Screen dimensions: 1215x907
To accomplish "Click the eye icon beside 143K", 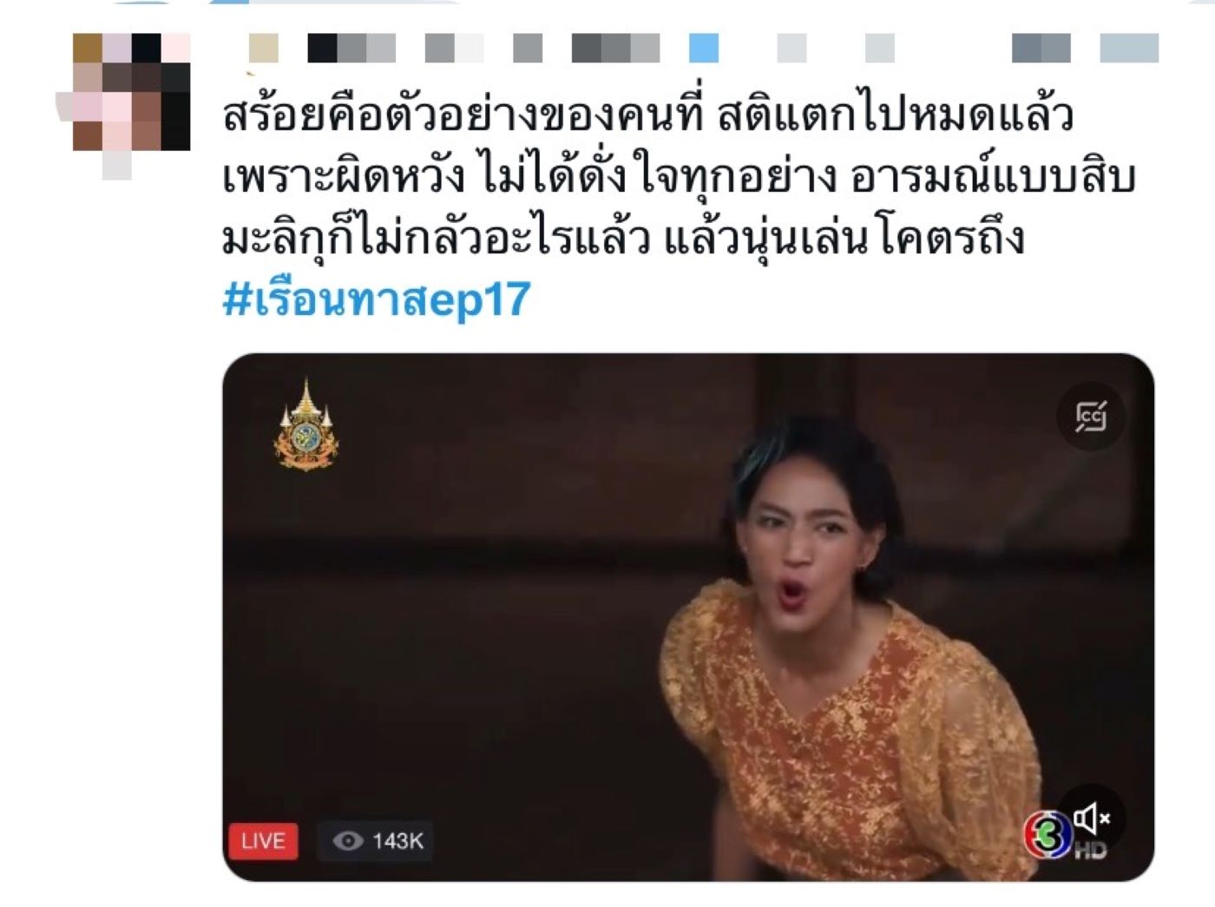I will click(x=348, y=840).
